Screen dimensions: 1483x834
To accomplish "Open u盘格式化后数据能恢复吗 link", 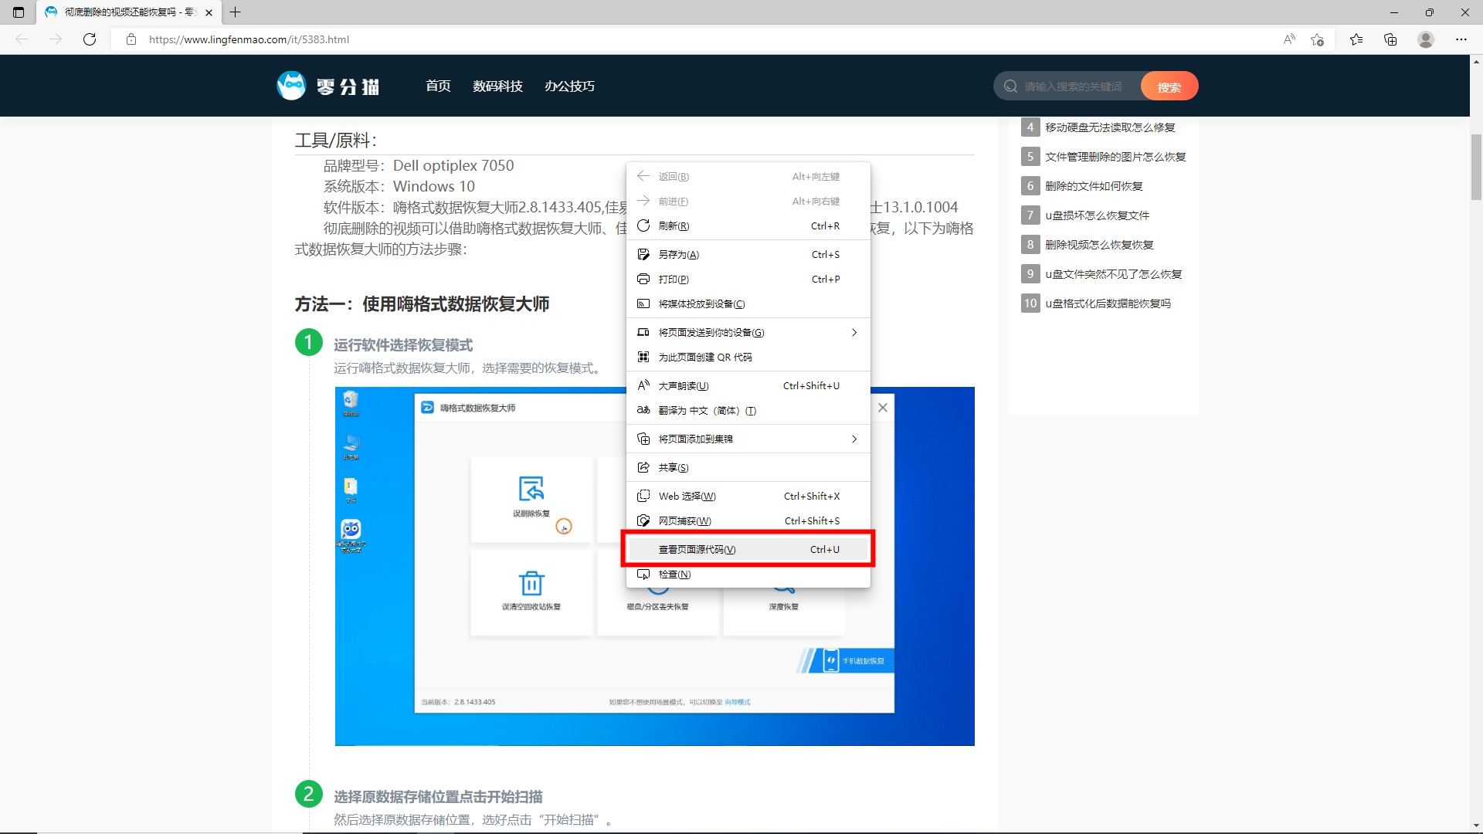I will 1108,303.
